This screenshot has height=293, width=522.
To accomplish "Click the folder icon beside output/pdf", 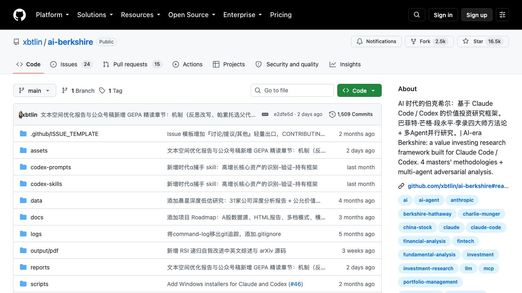I will pos(23,250).
